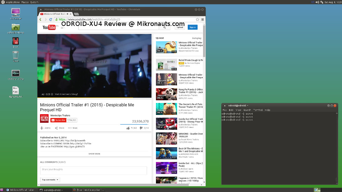Open Best Of The Minions thumbnail
This screenshot has height=192, width=342.
[167, 153]
